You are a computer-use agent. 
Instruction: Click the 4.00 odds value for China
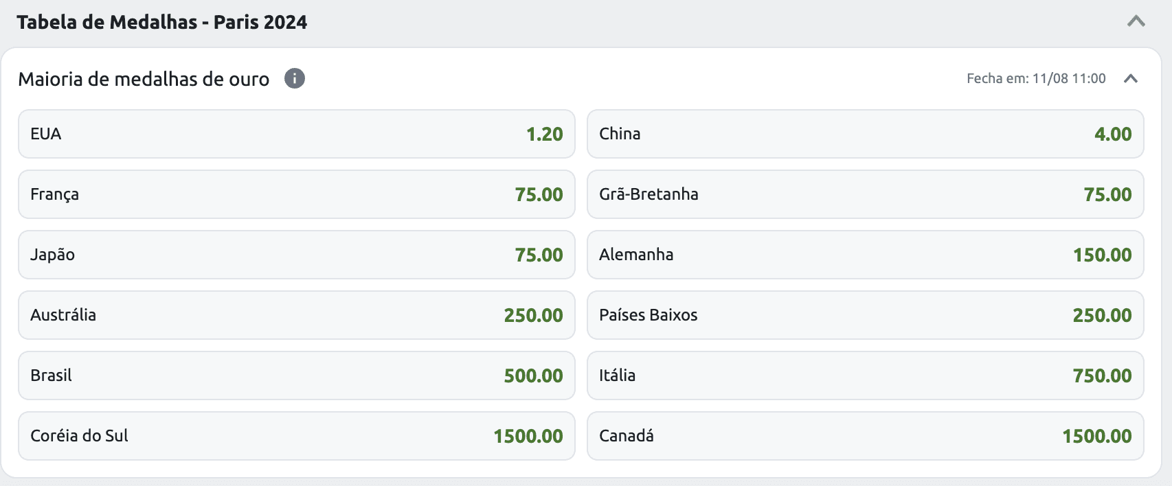click(1113, 135)
